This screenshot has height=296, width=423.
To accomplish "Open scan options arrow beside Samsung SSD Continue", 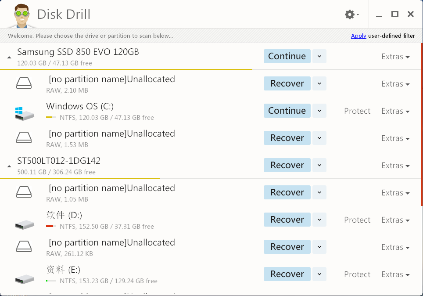I will click(319, 56).
